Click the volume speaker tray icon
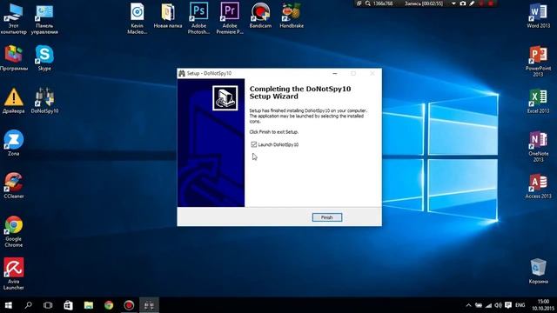Viewport: 557px width, 313px height. tap(498, 305)
